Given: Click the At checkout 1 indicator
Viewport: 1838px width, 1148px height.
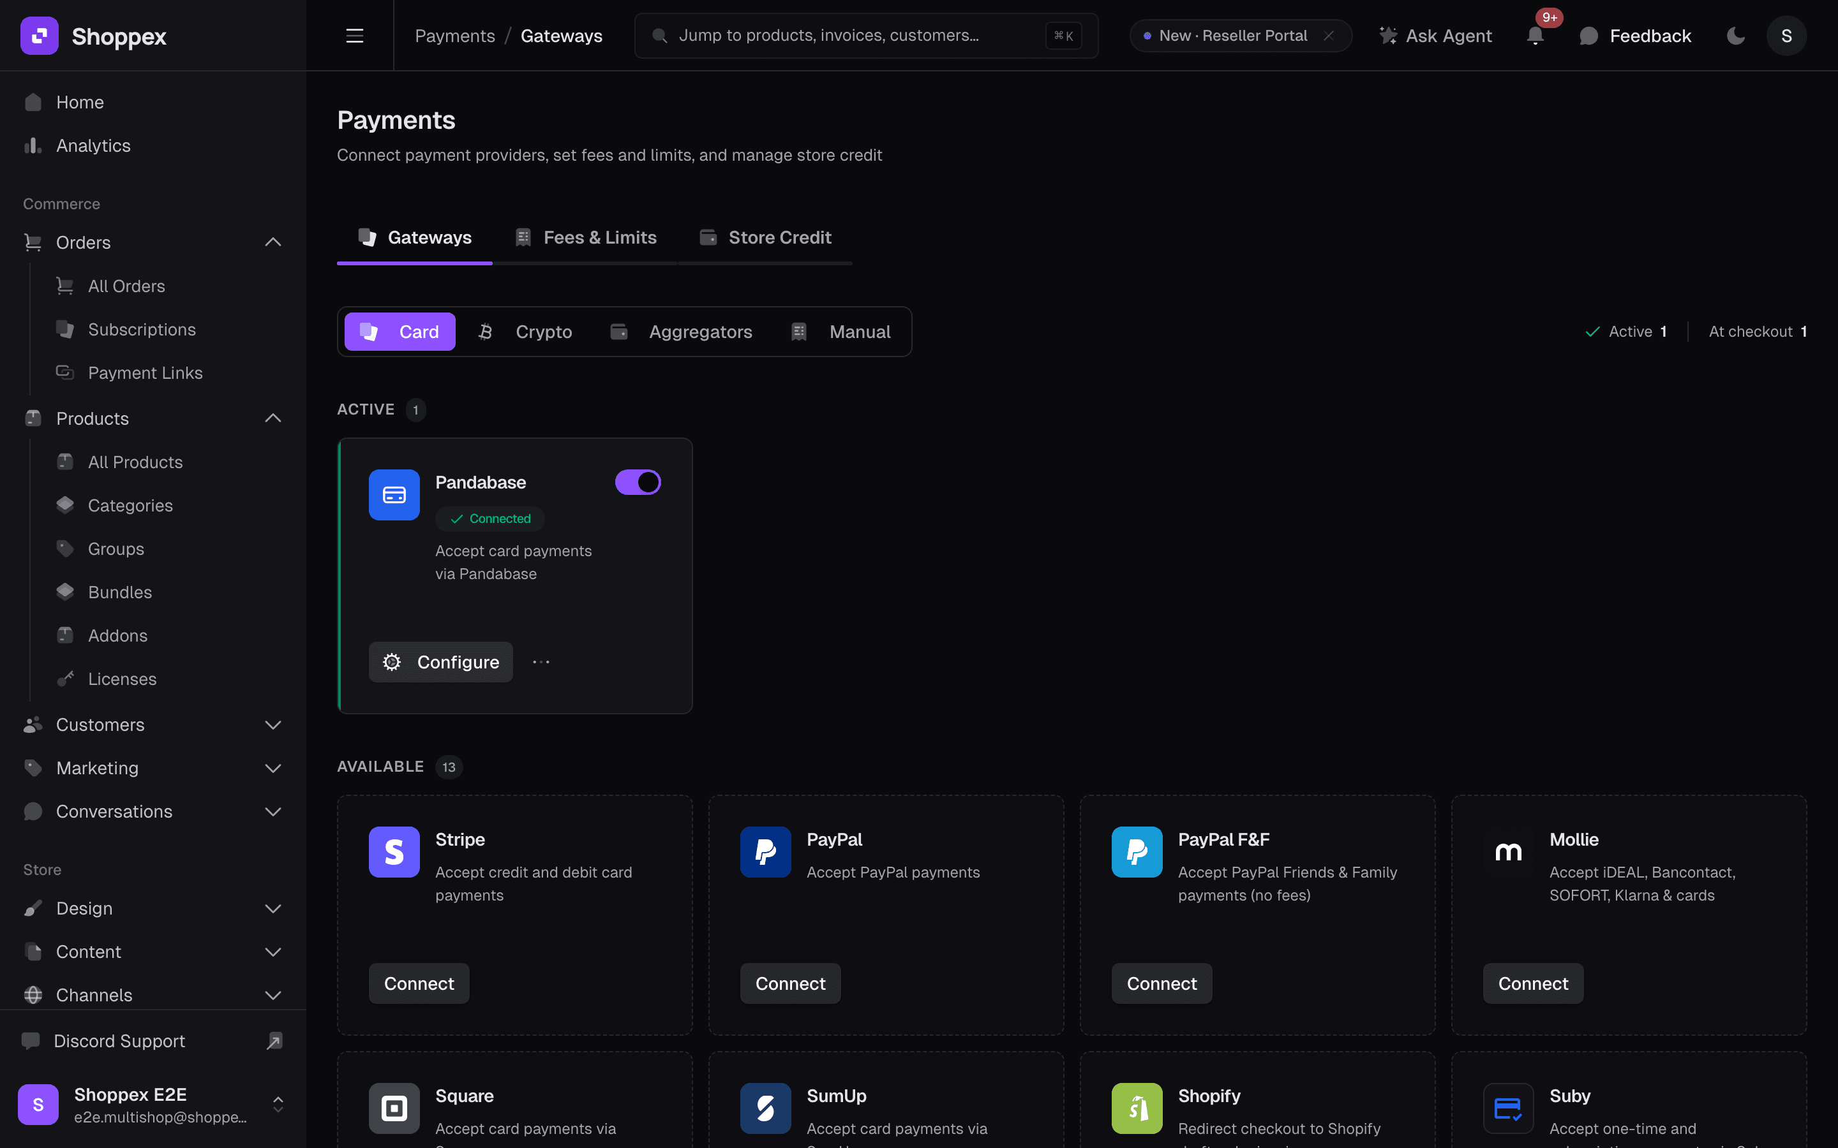Looking at the screenshot, I should (x=1758, y=332).
